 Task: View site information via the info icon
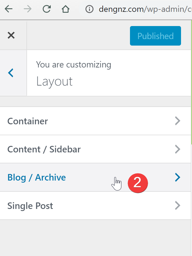tap(89, 9)
